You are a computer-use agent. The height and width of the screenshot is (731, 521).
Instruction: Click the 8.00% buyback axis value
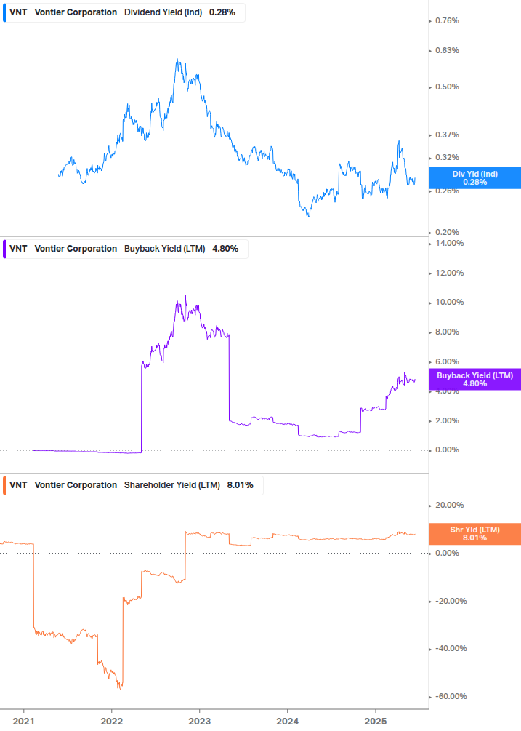click(447, 332)
